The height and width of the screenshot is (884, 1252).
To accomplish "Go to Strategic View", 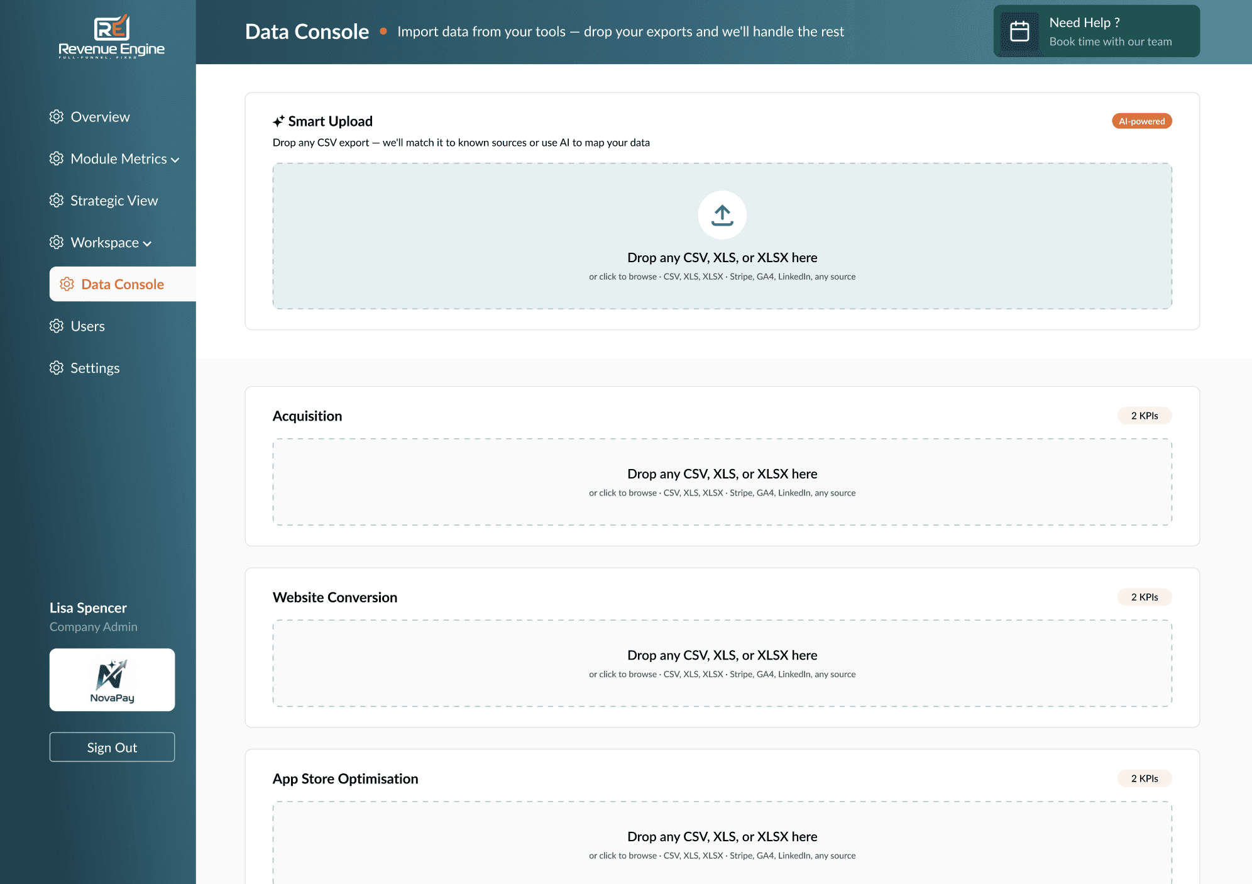I will [114, 201].
